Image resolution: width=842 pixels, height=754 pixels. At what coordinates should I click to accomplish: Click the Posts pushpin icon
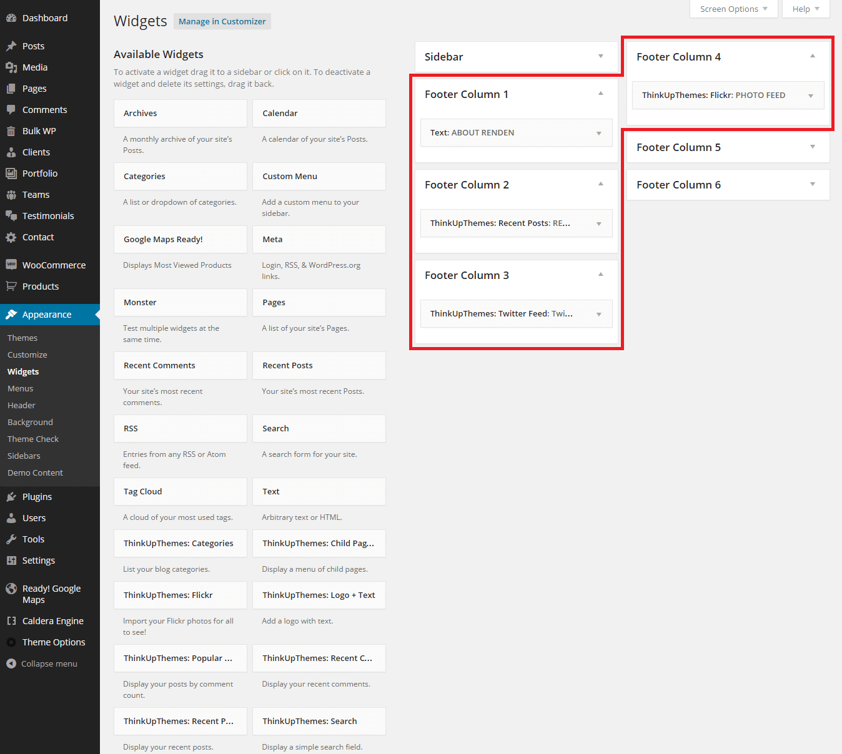coord(11,46)
